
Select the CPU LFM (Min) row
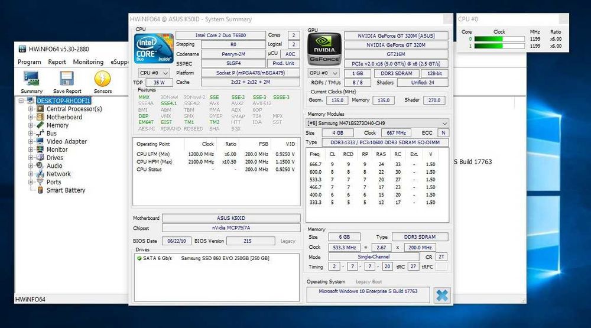(x=216, y=154)
